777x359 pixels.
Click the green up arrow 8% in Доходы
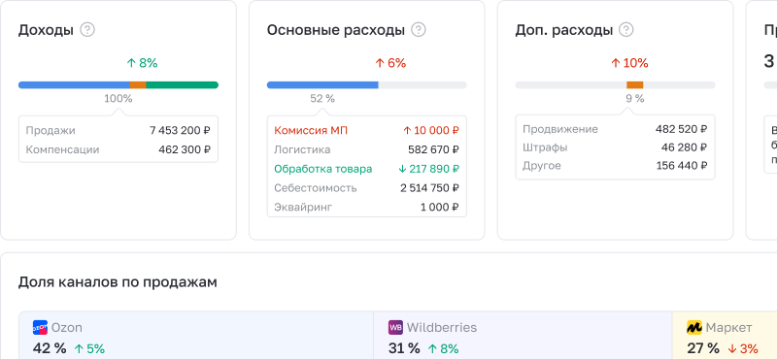coord(142,63)
